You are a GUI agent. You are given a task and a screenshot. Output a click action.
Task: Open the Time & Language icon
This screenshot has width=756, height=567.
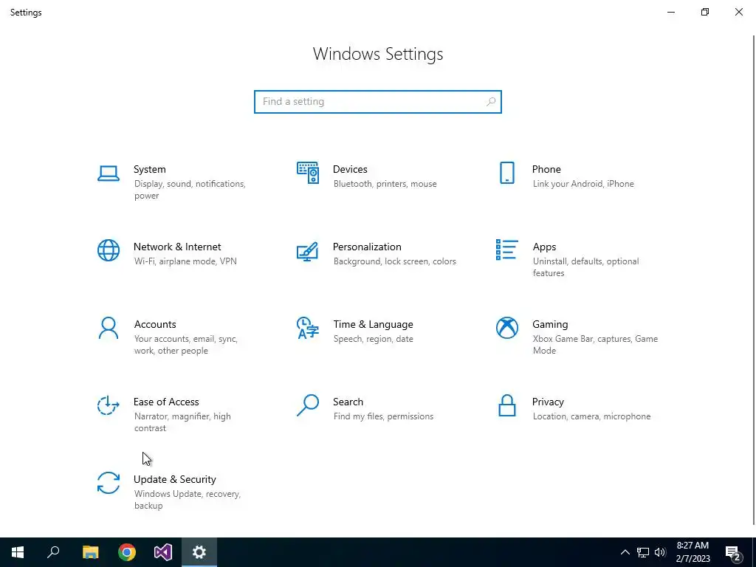click(308, 328)
